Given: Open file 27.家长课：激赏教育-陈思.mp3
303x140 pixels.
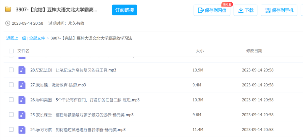Looking at the screenshot, I should pos(58,85).
